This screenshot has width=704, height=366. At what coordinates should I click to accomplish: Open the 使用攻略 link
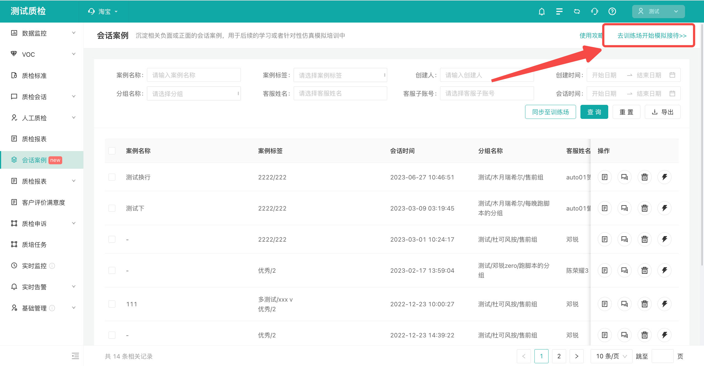tap(591, 35)
